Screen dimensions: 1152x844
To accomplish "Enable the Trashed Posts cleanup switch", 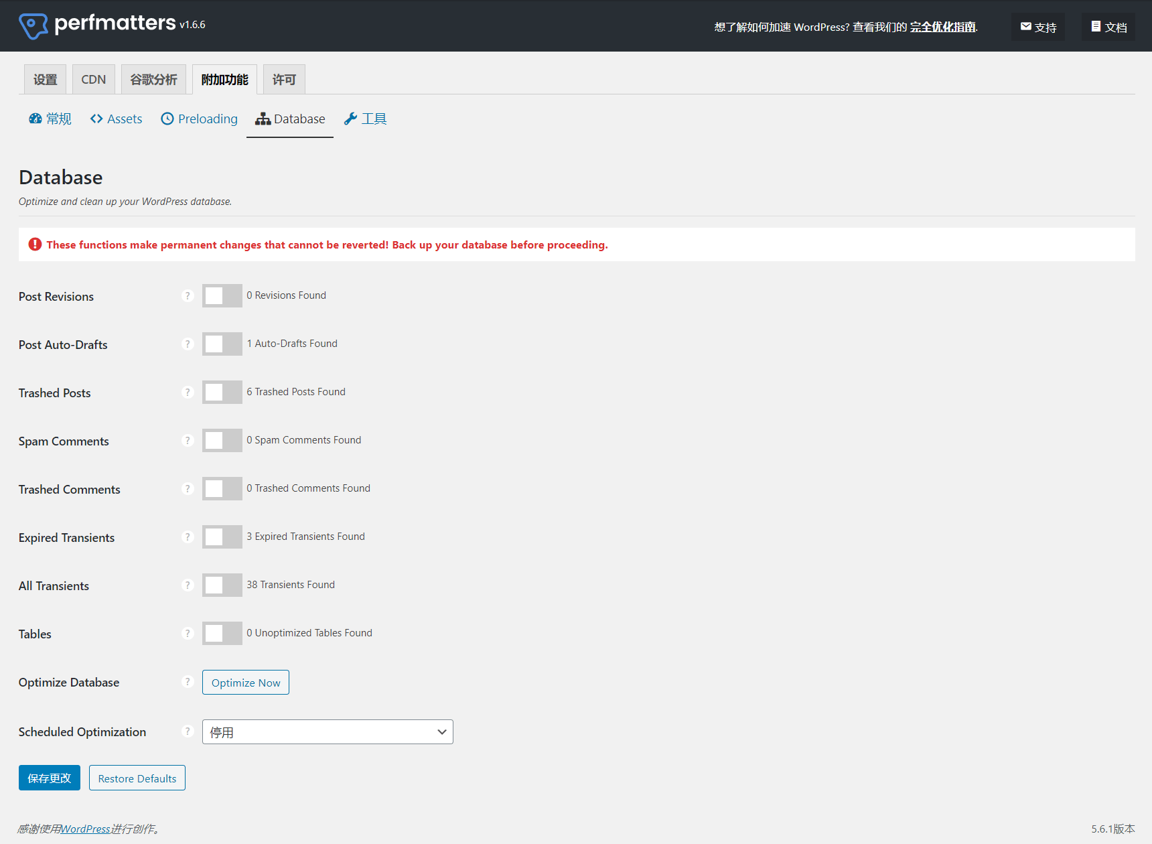I will tap(222, 392).
